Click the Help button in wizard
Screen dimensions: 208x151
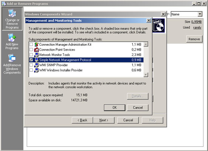click(152, 120)
